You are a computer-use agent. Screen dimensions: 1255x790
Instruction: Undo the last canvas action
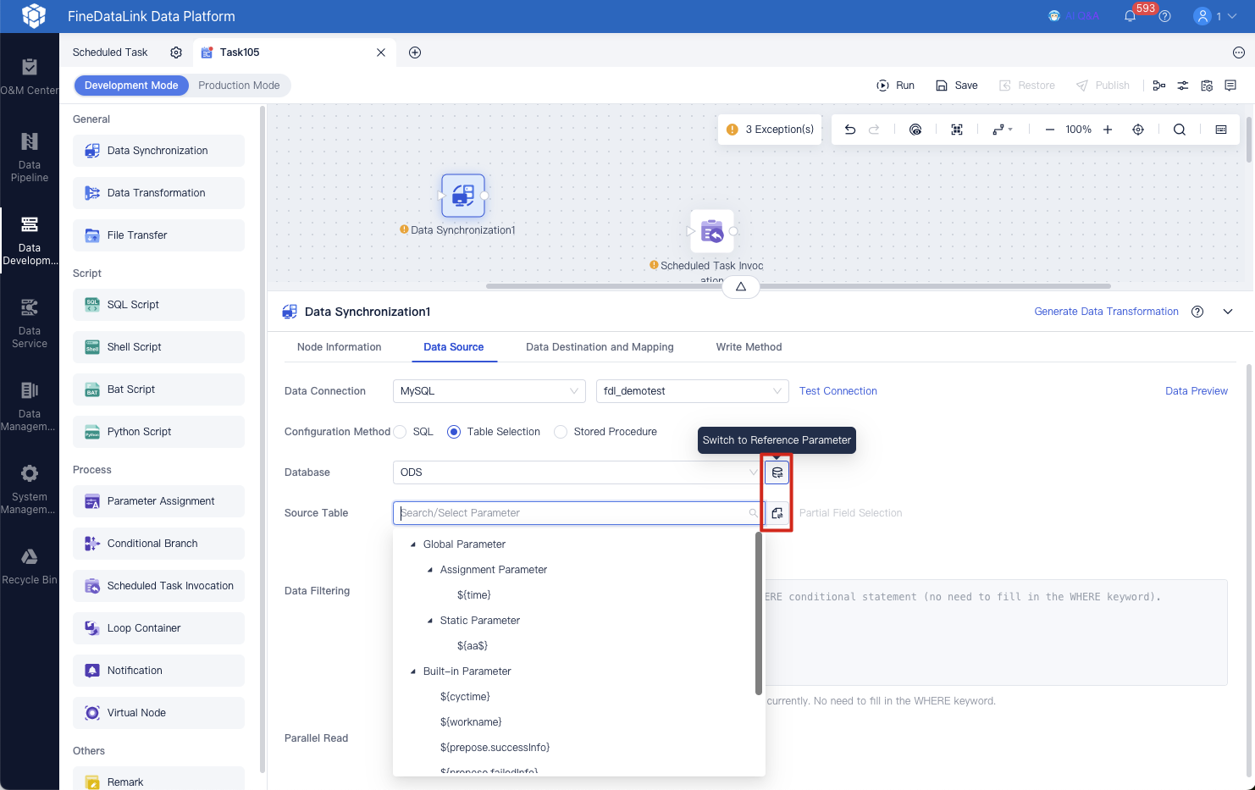(850, 130)
